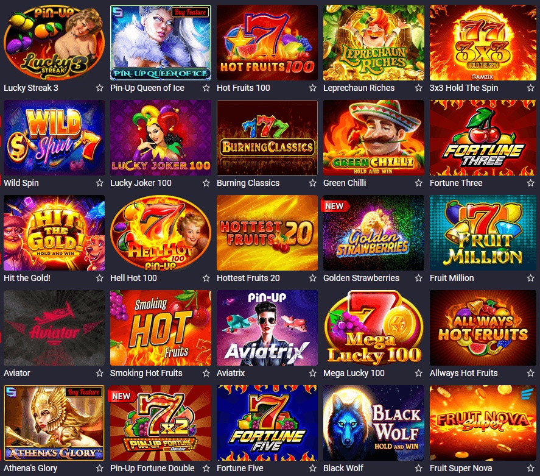Select Golden Strawberries NEW game tile
The width and height of the screenshot is (540, 476).
373,233
